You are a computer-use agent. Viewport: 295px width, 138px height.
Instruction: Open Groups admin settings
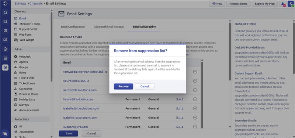pyautogui.click(x=24, y=67)
